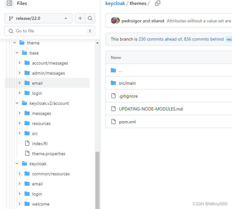Open the messages folder in tree

(x=42, y=113)
